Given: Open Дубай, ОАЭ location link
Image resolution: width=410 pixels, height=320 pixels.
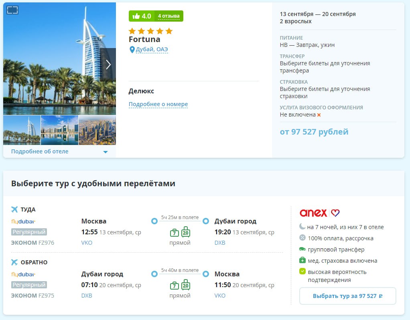Looking at the screenshot, I should click(152, 49).
